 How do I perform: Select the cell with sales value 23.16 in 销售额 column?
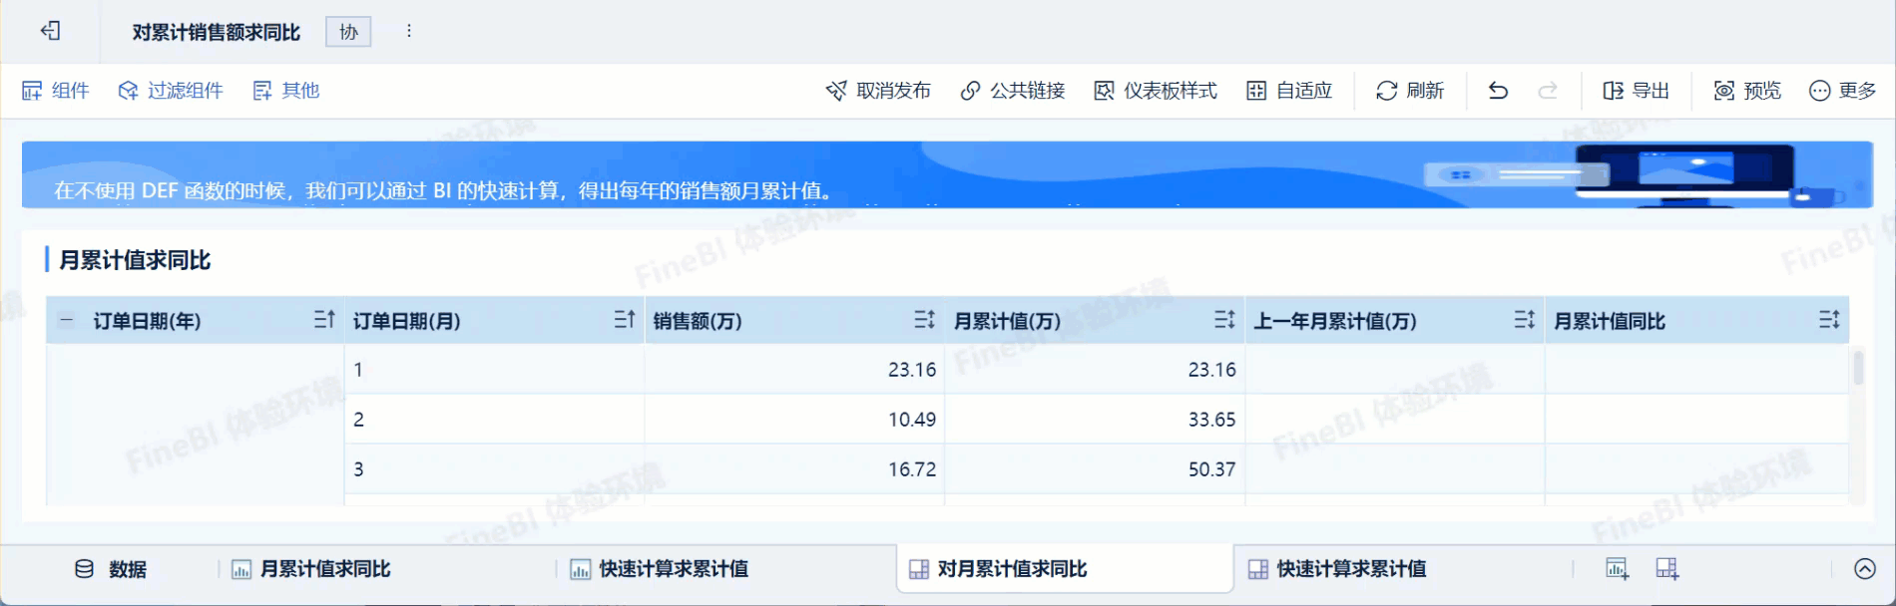click(794, 369)
